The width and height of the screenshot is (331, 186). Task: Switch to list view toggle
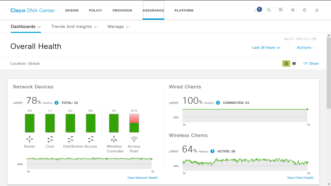pos(286,64)
